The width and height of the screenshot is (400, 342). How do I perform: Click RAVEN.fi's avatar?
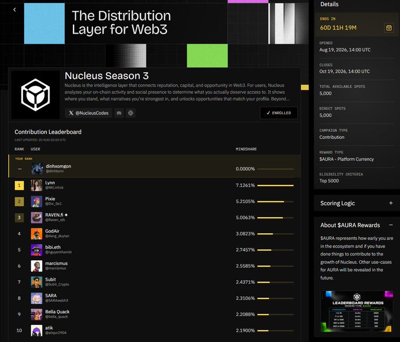pyautogui.click(x=36, y=217)
